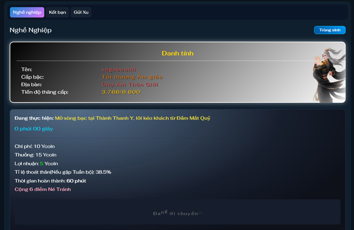354x230 pixels.
Task: Open the Gửi Xu tab
Action: point(81,12)
